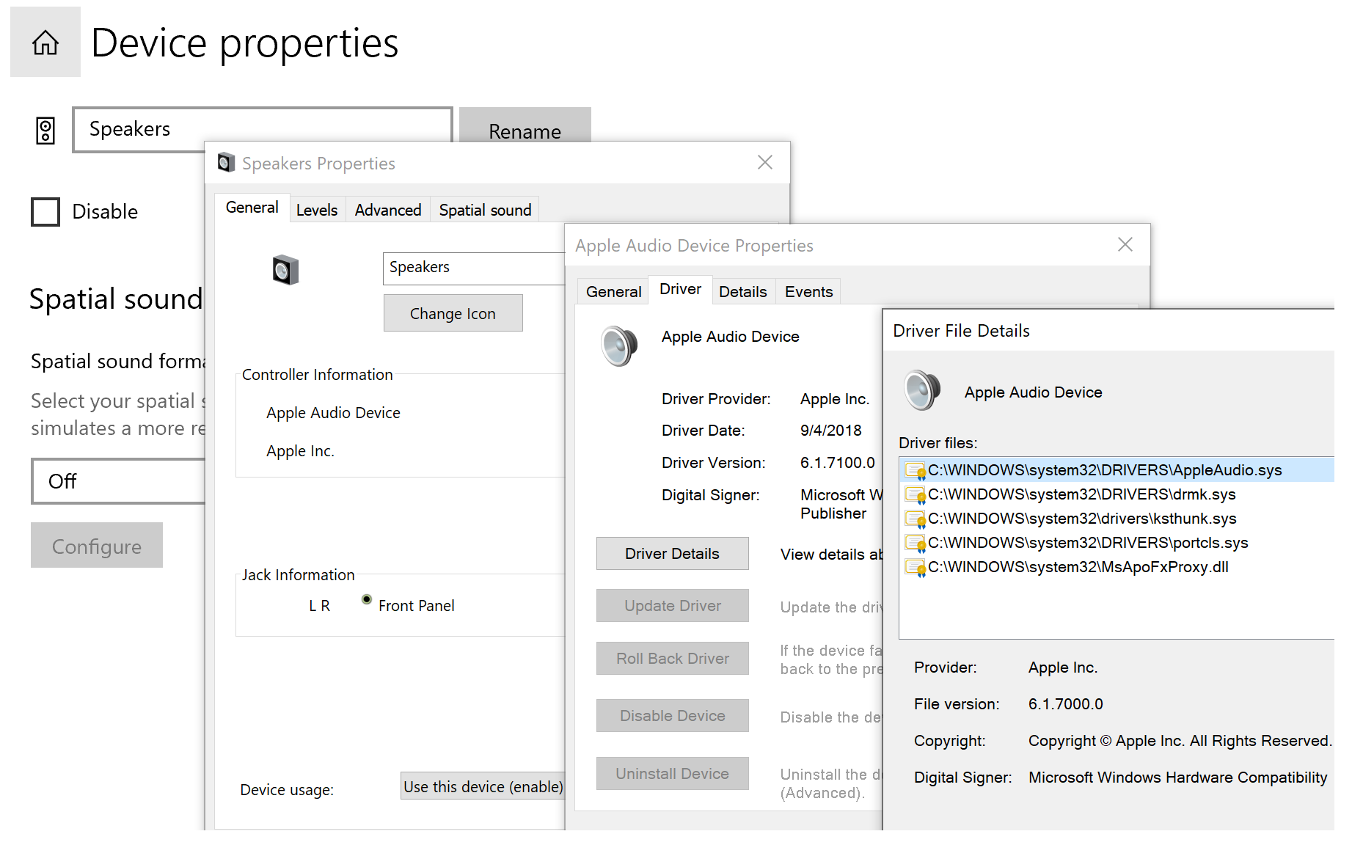1352x845 pixels.
Task: Select AppleAudio.sys in driver files list
Action: 1117,470
